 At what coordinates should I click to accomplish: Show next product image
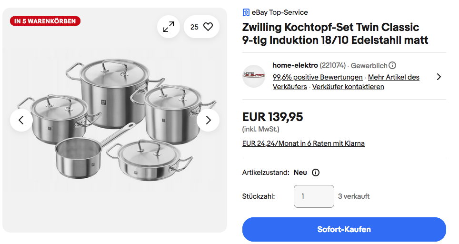pyautogui.click(x=208, y=120)
